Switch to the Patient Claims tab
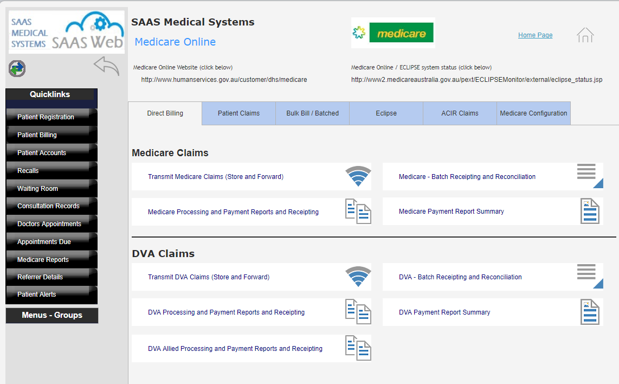This screenshot has height=384, width=619. [x=239, y=113]
